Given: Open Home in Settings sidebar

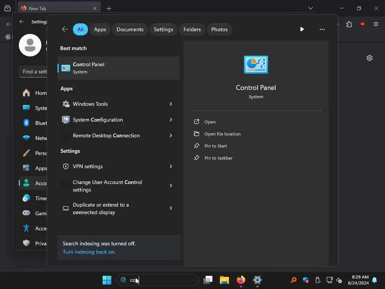Looking at the screenshot, I should (33, 93).
